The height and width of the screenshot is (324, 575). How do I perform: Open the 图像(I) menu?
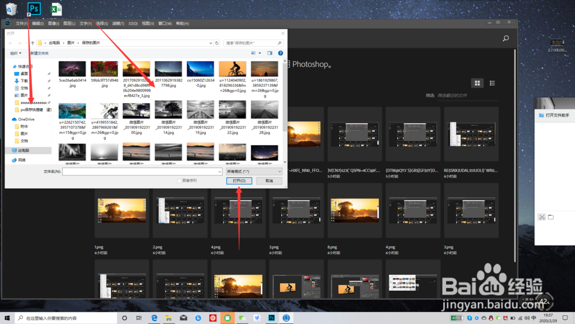pos(53,24)
